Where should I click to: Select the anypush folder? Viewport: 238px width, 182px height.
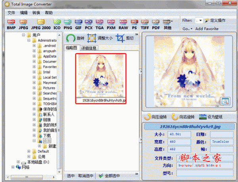[50, 51]
